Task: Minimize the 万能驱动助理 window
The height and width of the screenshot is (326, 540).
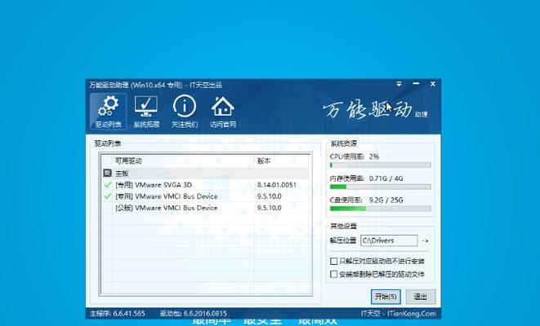Action: (x=416, y=84)
